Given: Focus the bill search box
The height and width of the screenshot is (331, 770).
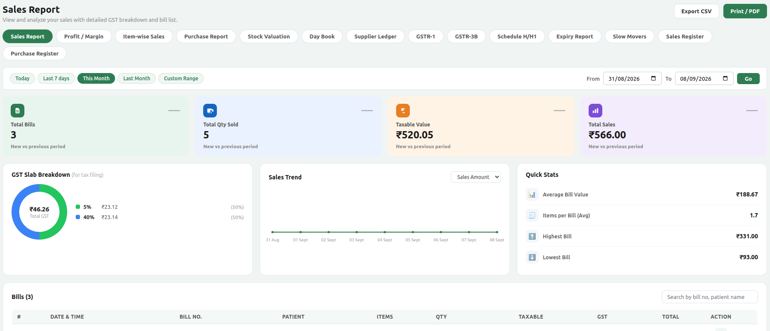Looking at the screenshot, I should pos(710,297).
